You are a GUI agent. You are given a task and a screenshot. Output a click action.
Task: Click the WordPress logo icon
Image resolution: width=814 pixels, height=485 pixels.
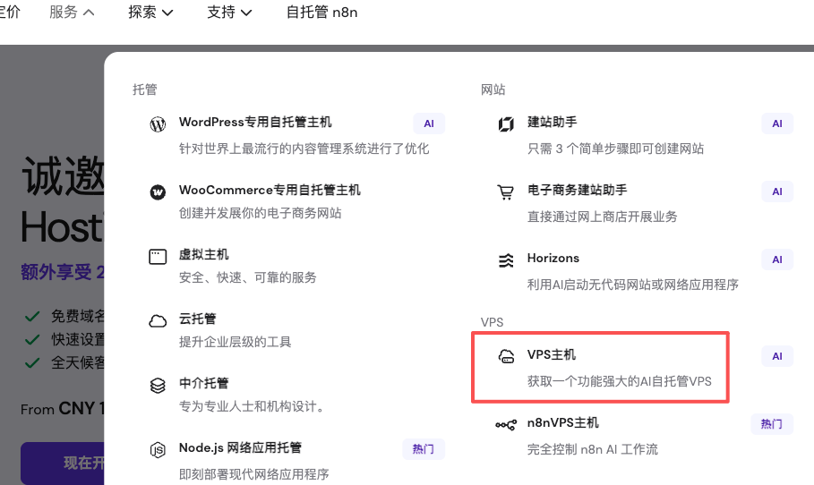[158, 124]
